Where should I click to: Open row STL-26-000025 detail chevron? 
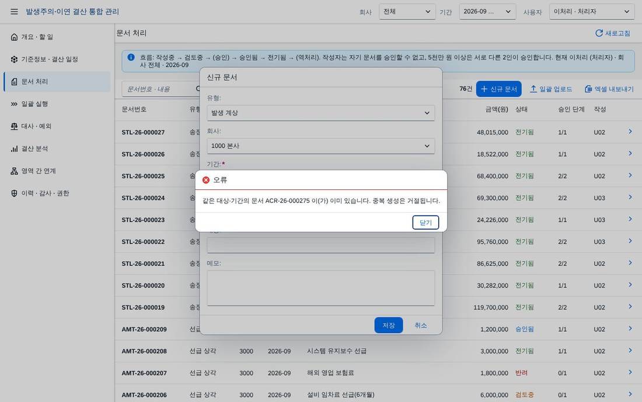630,175
